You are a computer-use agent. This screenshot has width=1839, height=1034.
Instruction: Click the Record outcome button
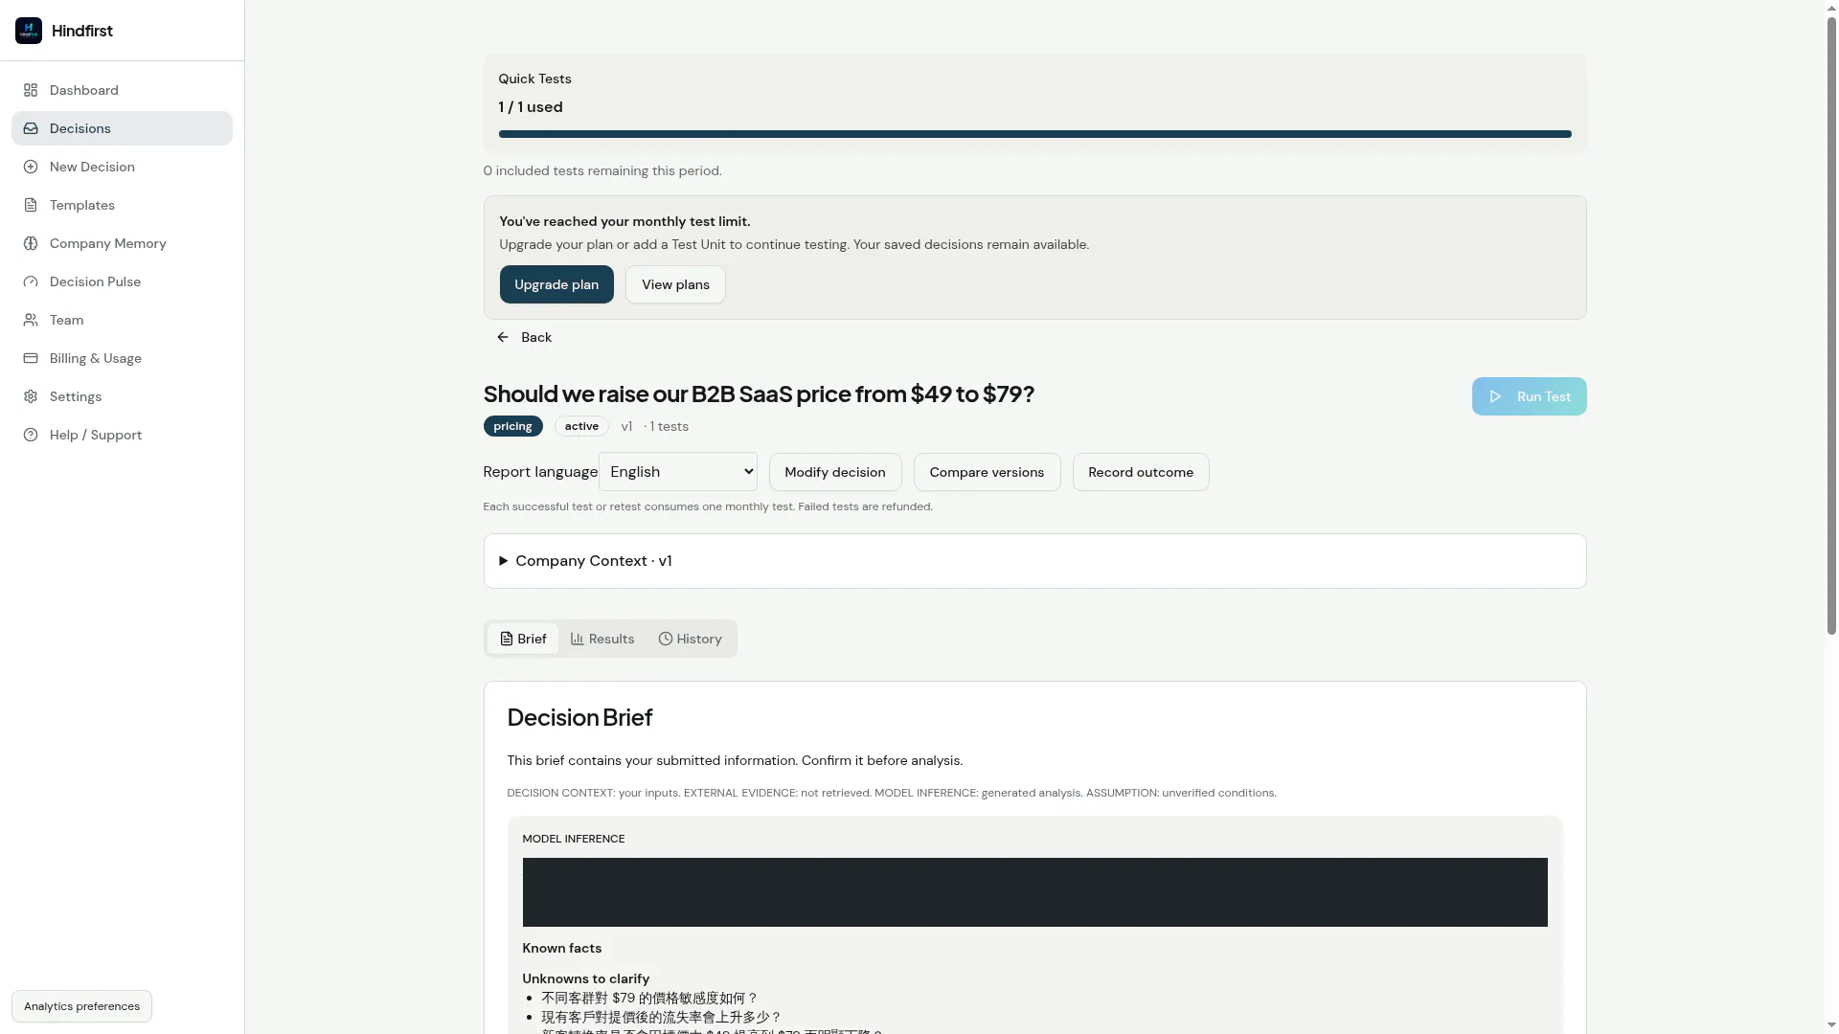coord(1141,472)
